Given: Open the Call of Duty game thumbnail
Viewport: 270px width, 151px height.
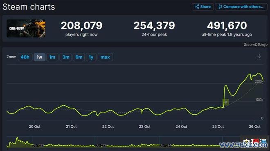Looking at the screenshot, I should 26,28.
